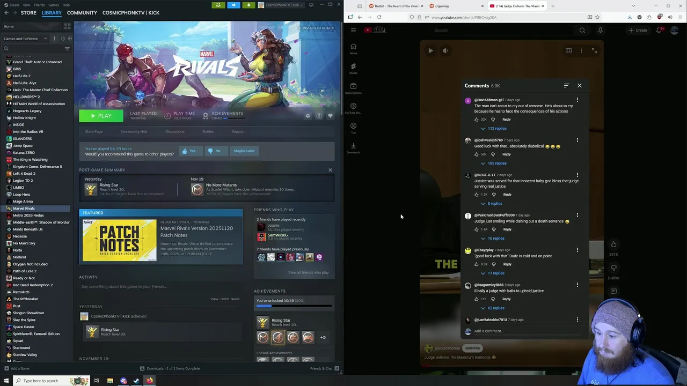
Task: Like the SLICE-U-YT comment
Action: [477, 195]
